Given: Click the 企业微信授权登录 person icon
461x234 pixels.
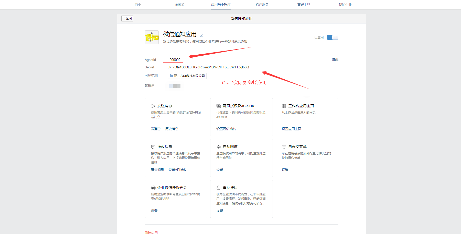Looking at the screenshot, I should click(x=153, y=187).
